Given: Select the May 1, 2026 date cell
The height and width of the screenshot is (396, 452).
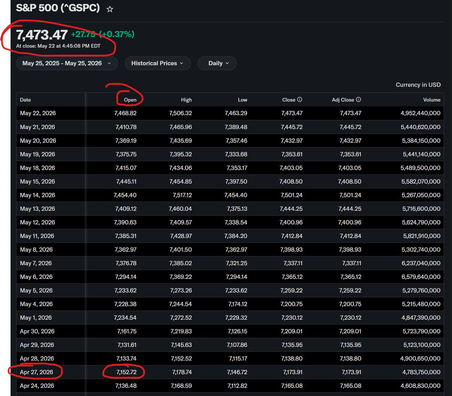Looking at the screenshot, I should click(36, 318).
